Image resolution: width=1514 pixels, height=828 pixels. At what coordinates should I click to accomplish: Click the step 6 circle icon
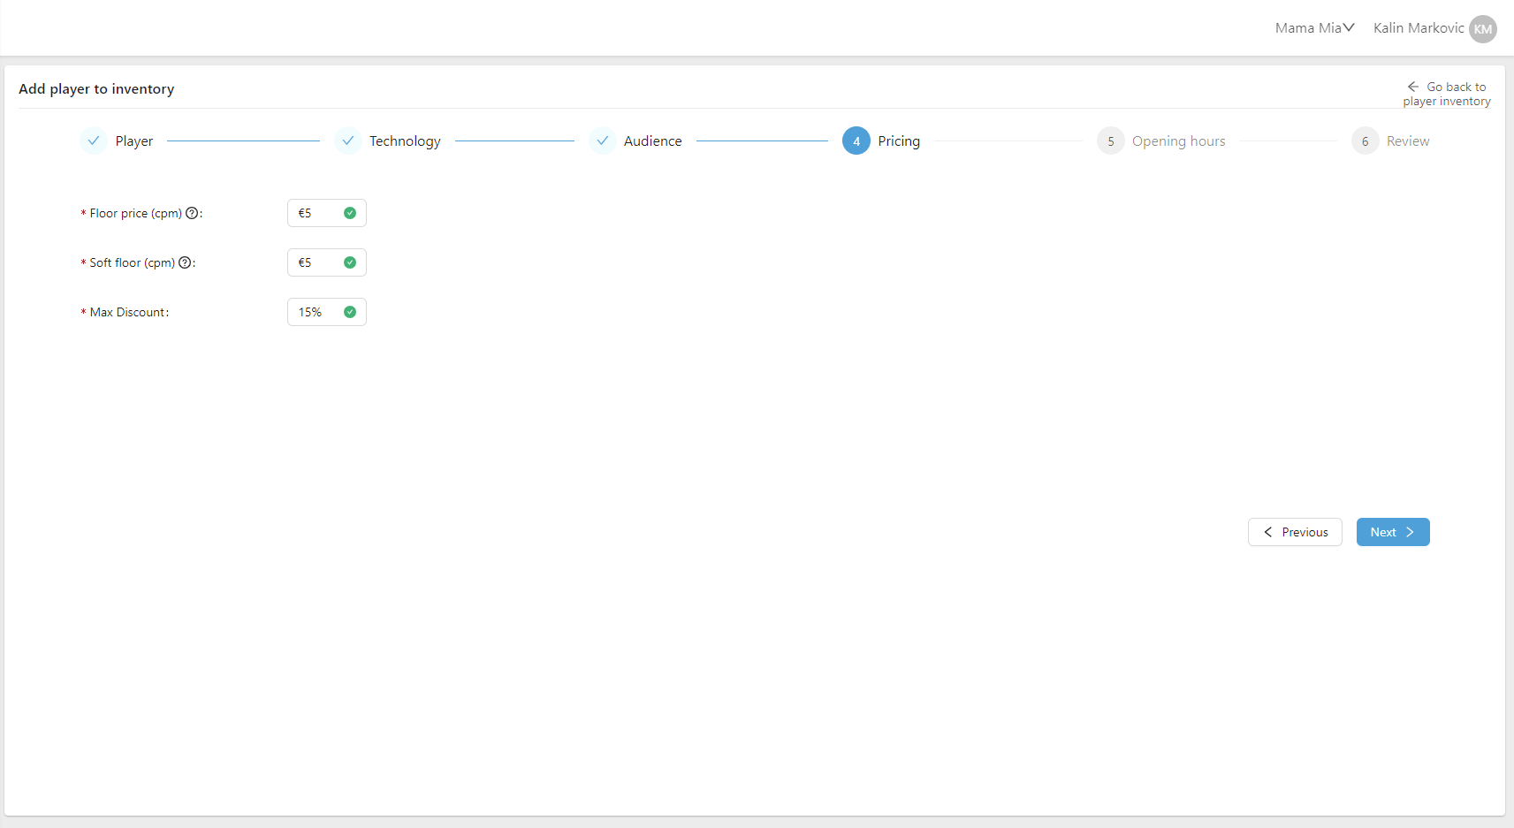1366,141
